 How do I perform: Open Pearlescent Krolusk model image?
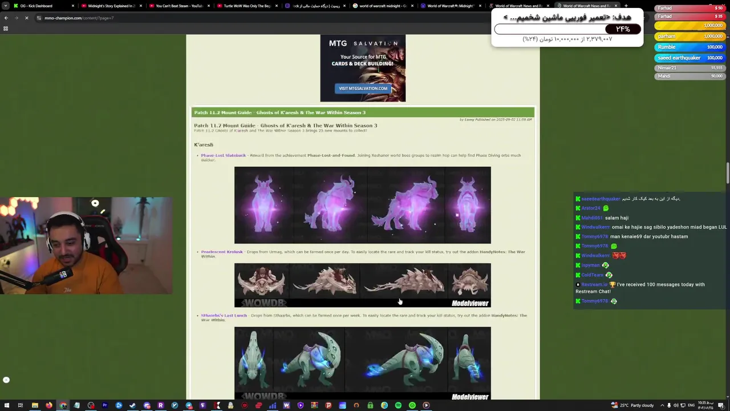pyautogui.click(x=362, y=285)
